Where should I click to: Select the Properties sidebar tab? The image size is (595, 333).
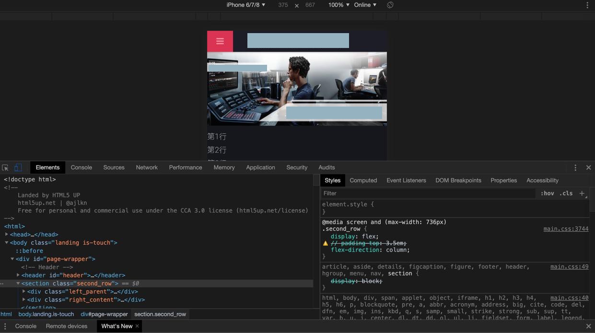click(503, 180)
